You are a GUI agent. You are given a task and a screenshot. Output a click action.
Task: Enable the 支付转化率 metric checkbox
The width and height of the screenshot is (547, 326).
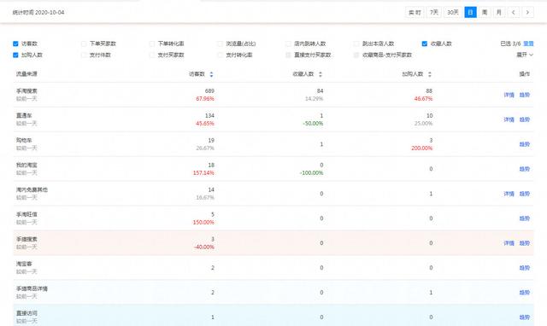click(x=221, y=55)
